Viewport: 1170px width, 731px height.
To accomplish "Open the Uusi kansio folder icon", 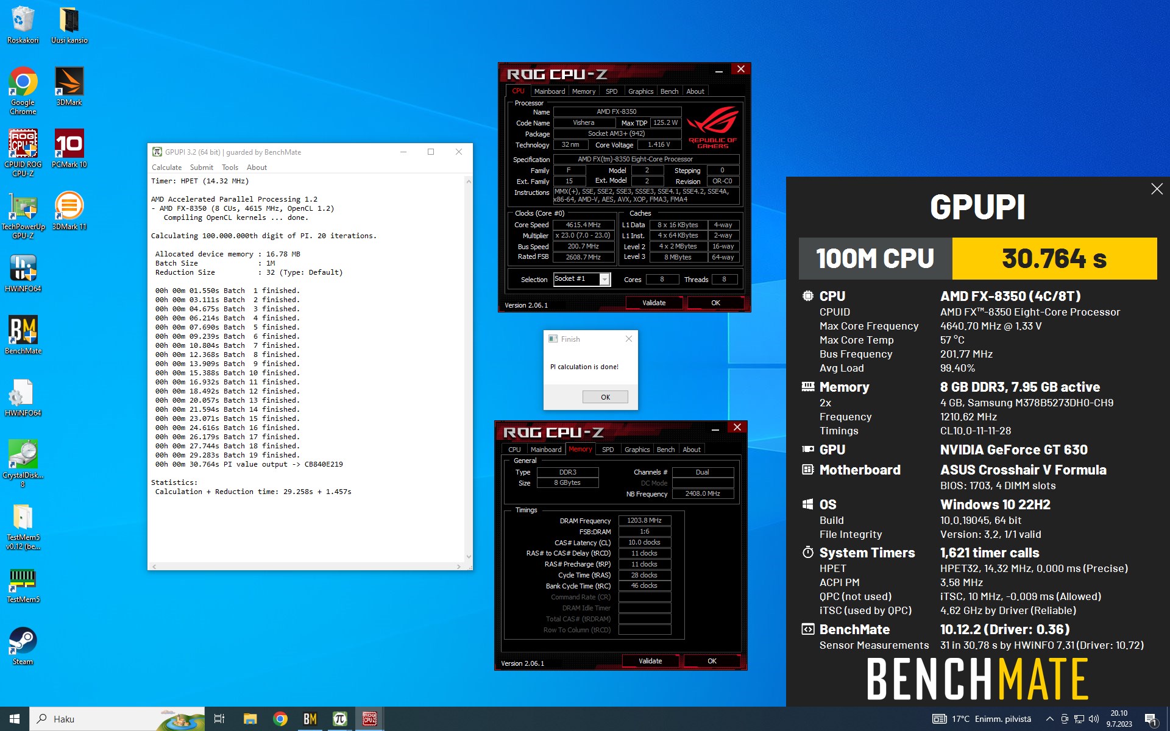I will (69, 24).
